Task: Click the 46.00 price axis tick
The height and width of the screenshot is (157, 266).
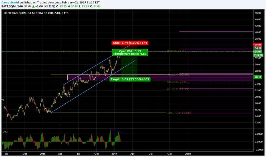Action: (x=258, y=13)
